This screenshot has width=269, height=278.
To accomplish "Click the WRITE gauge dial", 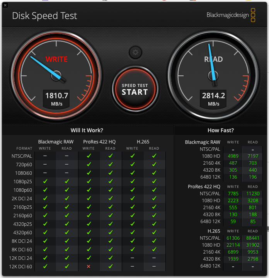I will point(56,76).
